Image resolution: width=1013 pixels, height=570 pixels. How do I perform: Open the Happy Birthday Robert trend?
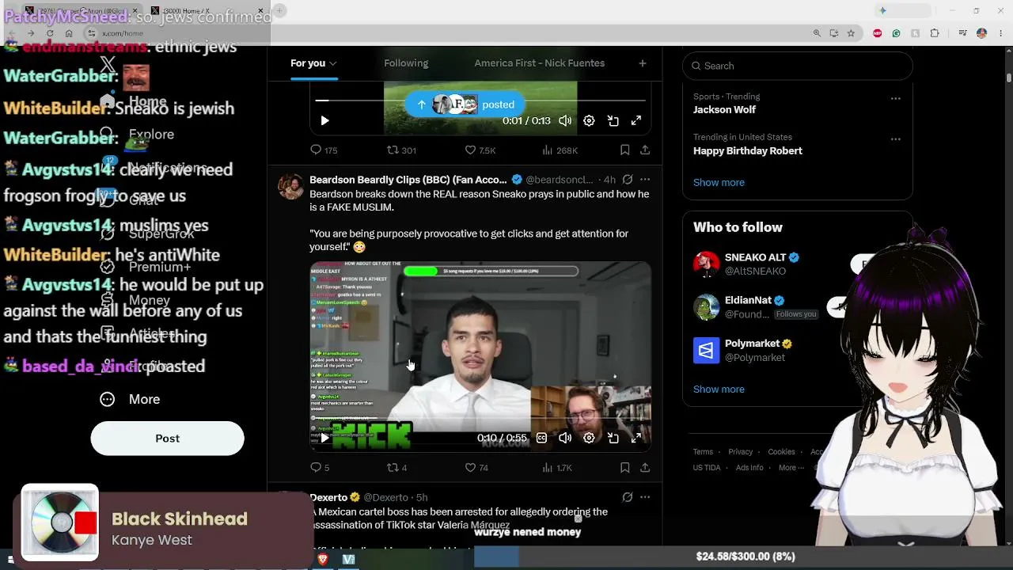coord(748,151)
